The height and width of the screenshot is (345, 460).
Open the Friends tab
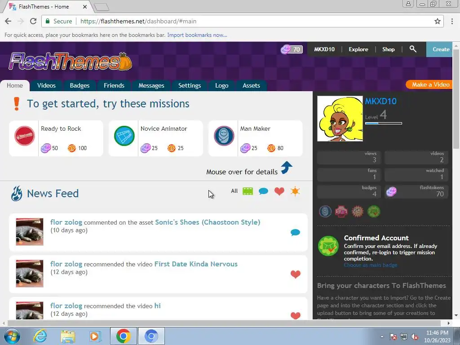pos(114,85)
